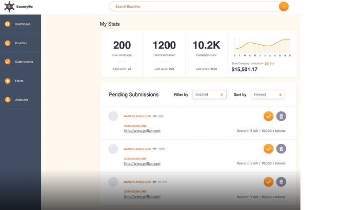Click the campaign allocation line chart
This screenshot has width=359, height=210.
click(262, 45)
